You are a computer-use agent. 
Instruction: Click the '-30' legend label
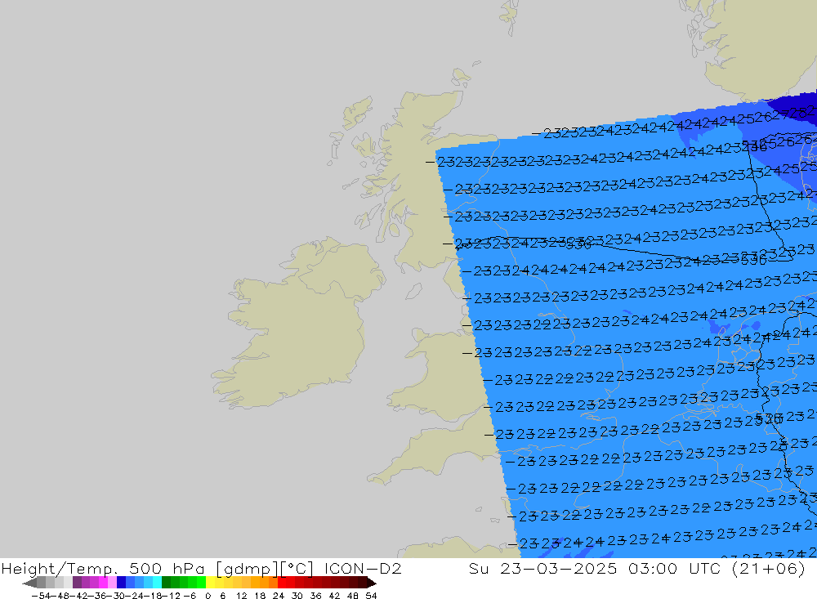tap(117, 596)
